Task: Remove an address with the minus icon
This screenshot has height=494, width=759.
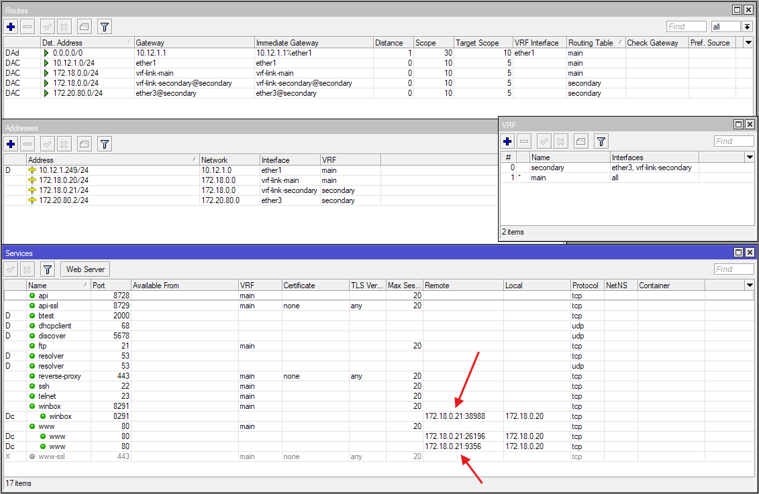Action: [28, 143]
